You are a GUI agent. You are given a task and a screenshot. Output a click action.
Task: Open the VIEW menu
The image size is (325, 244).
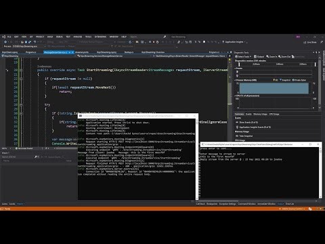click(x=24, y=37)
